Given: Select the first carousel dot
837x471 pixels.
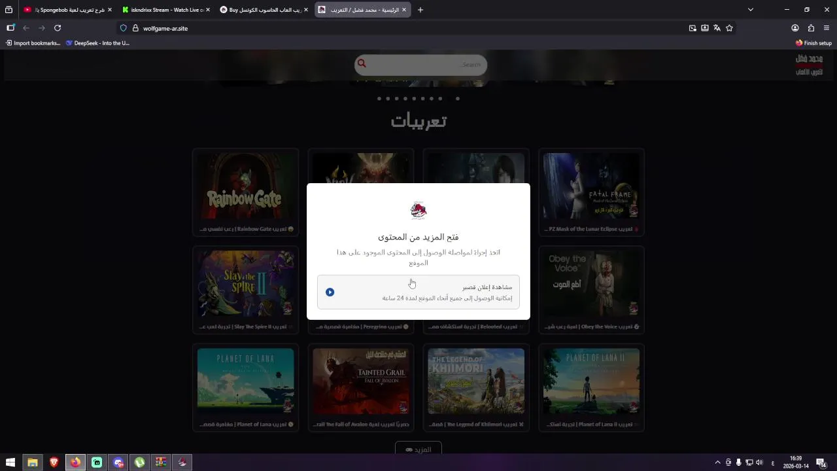Looking at the screenshot, I should (x=379, y=99).
